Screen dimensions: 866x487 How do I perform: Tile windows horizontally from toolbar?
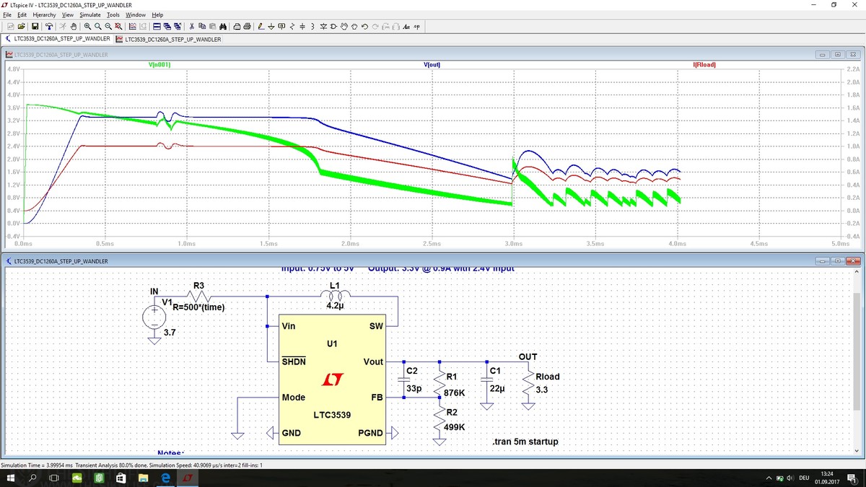coord(156,27)
